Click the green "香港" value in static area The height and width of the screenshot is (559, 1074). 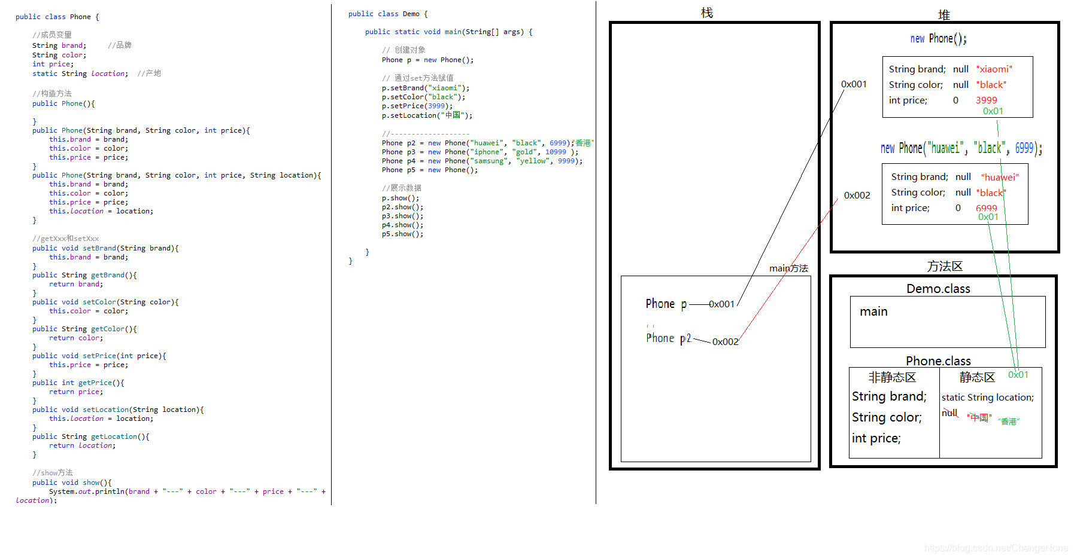1009,421
